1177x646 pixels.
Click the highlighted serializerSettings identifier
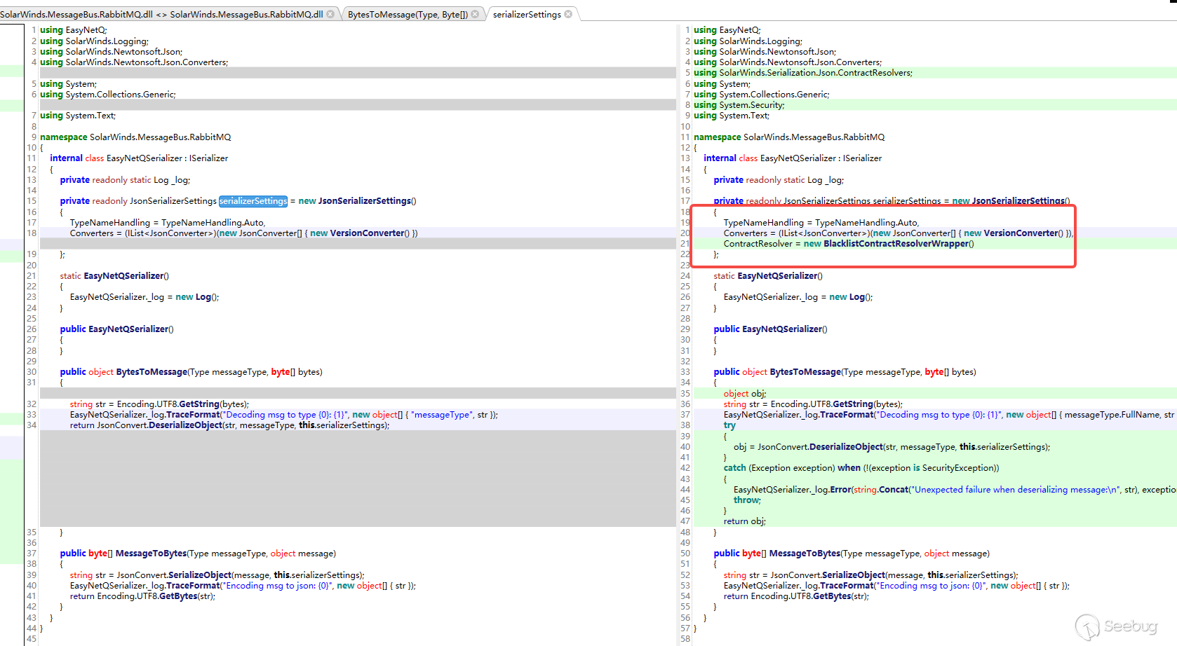point(253,201)
